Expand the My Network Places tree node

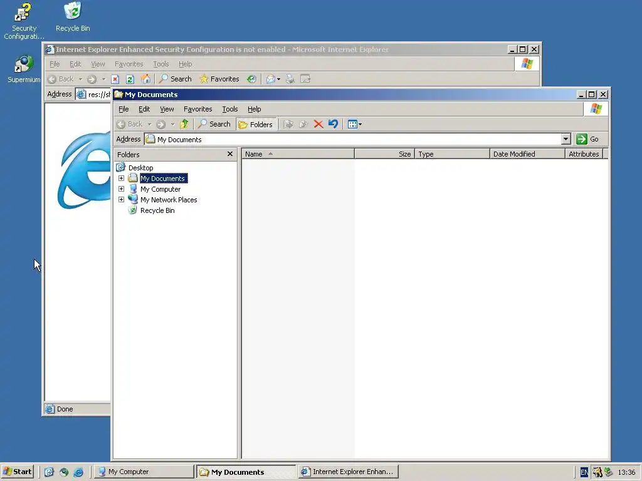click(x=121, y=200)
